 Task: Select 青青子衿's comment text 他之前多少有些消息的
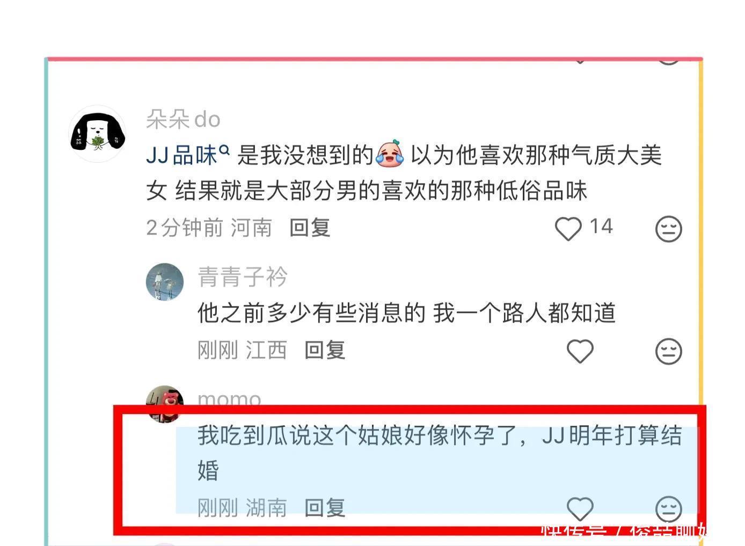click(311, 313)
